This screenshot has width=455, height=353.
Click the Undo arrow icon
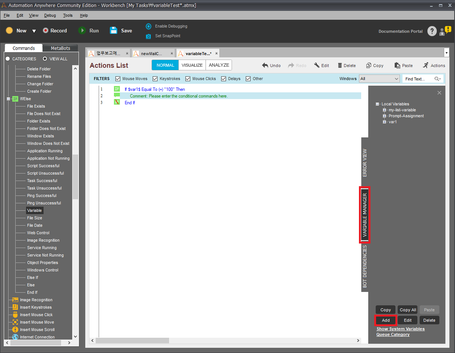click(265, 66)
